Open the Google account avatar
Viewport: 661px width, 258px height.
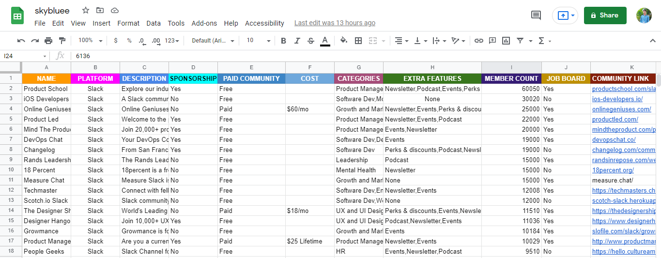click(644, 15)
